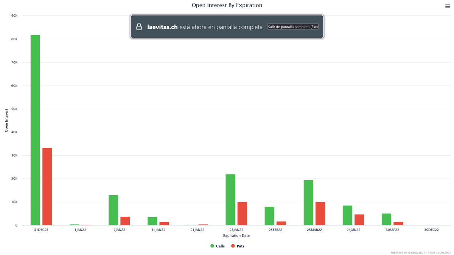Select the 24JUN22 Puts bar
The width and height of the screenshot is (454, 255).
click(x=359, y=220)
